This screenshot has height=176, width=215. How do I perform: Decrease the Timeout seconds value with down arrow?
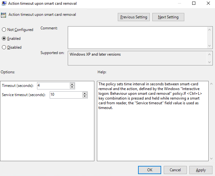tap(72, 87)
